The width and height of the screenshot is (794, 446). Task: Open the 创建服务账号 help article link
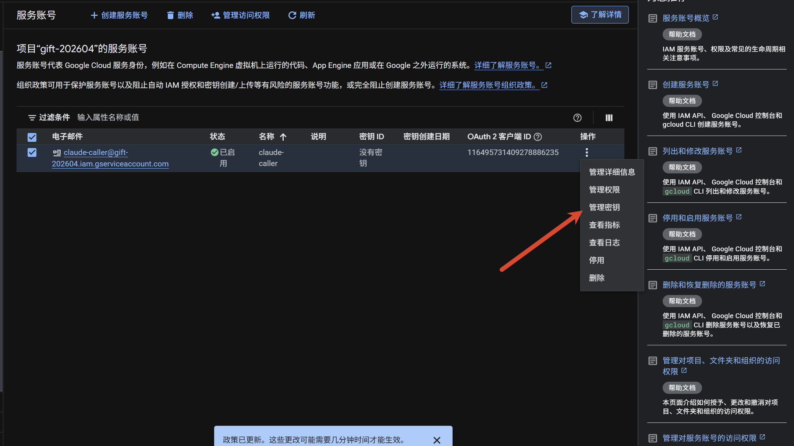[x=686, y=84]
